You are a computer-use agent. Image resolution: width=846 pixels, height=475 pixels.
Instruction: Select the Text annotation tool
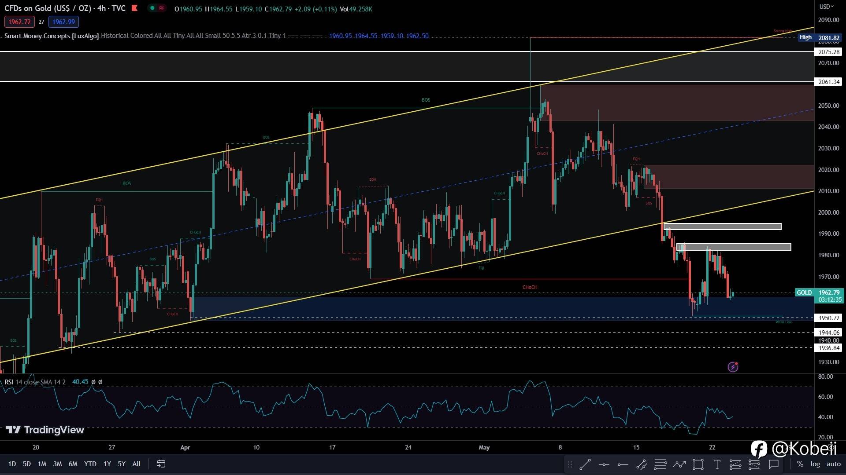point(717,464)
